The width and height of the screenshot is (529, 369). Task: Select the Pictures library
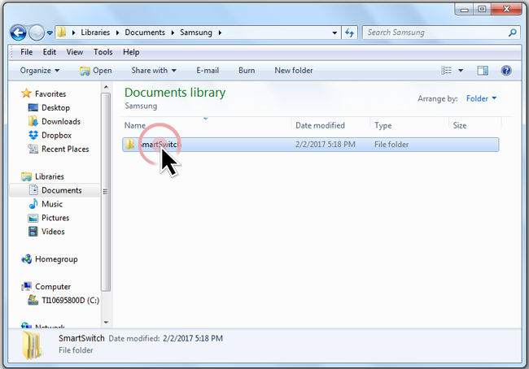(55, 218)
